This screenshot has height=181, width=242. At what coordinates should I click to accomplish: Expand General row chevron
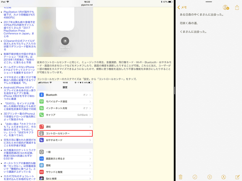tap(90, 152)
